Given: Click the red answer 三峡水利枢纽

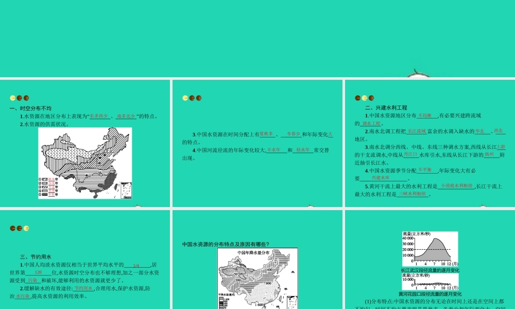Looking at the screenshot, I should (x=412, y=194).
